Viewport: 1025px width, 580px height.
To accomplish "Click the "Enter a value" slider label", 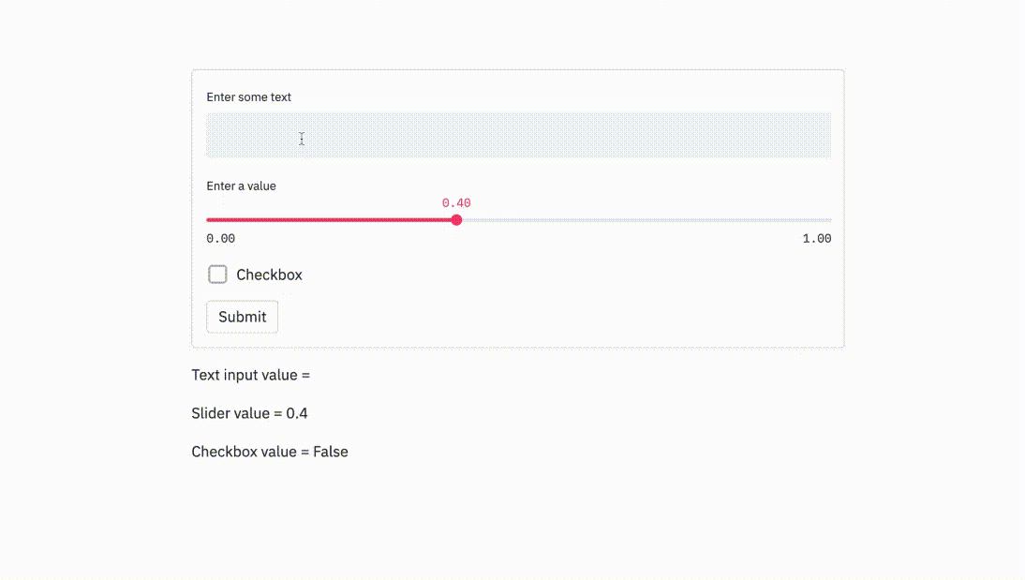I will tap(241, 186).
